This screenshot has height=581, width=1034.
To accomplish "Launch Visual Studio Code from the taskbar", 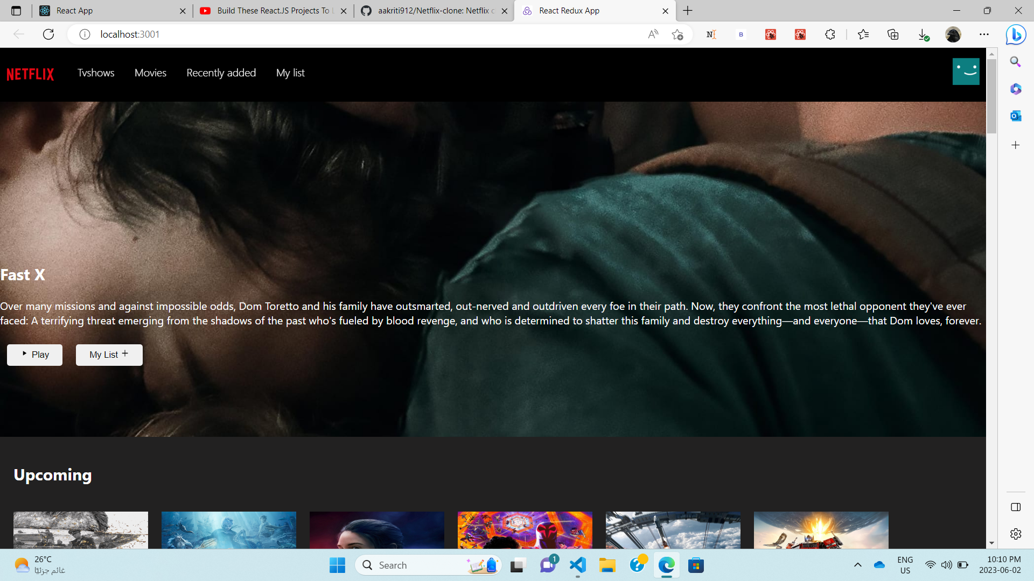I will (578, 565).
